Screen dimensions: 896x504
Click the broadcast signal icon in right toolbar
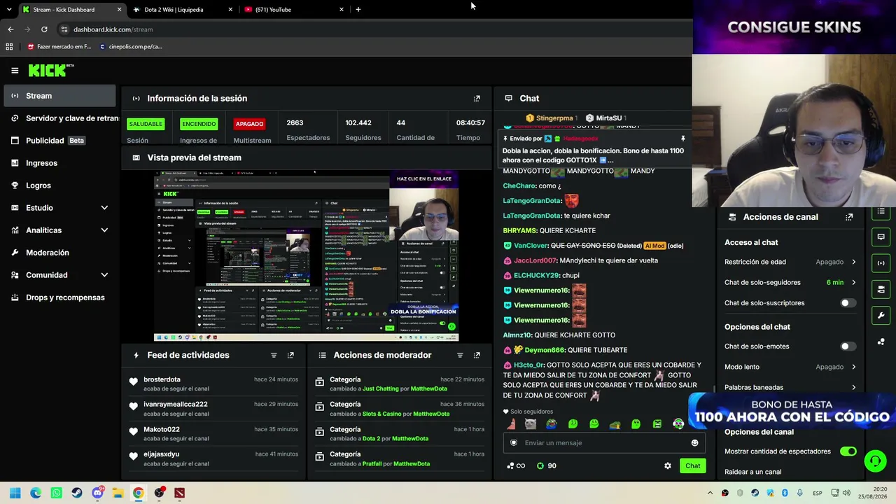point(881,263)
